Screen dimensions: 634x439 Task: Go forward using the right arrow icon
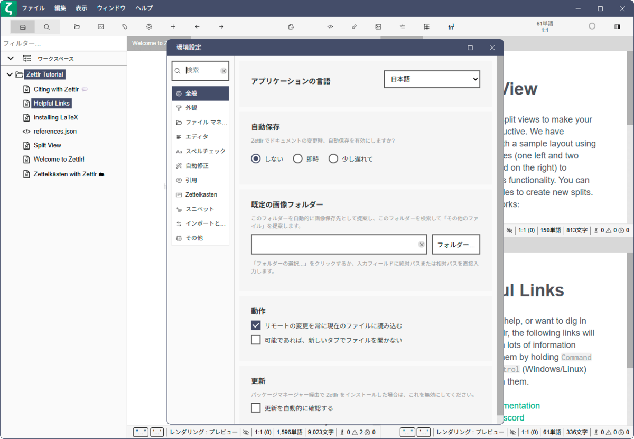[221, 27]
